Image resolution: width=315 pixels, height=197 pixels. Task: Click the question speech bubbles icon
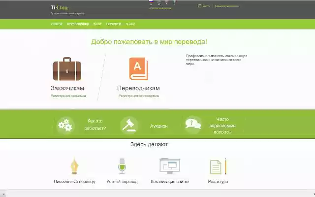(x=193, y=124)
